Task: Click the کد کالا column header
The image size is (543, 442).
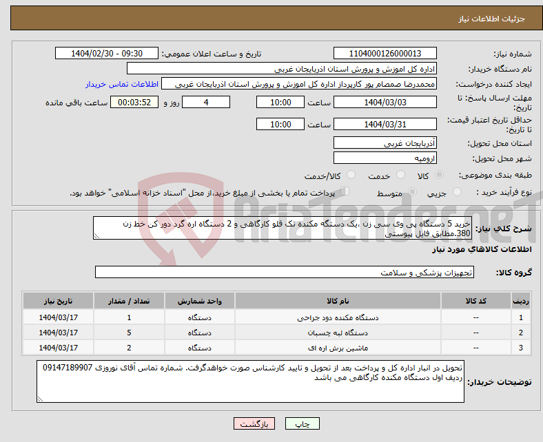Action: 476,301
